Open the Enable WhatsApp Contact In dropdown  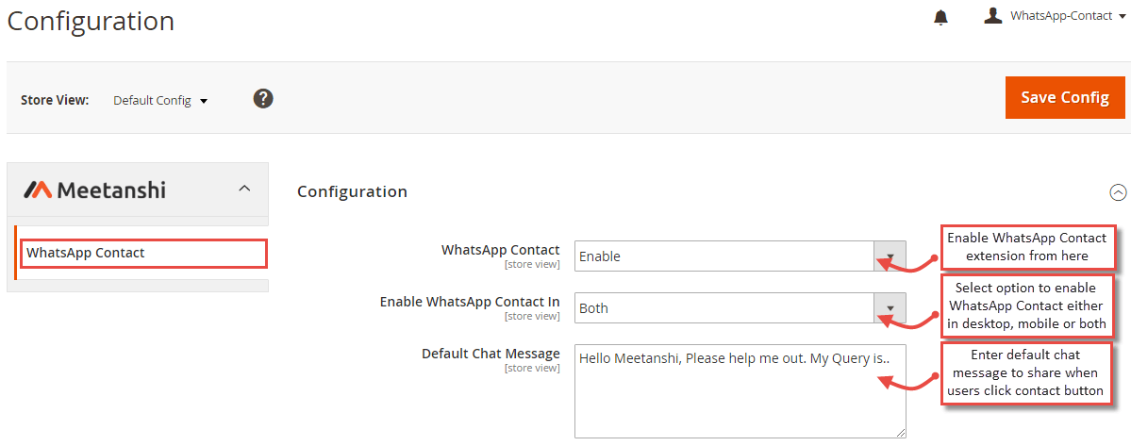pos(740,307)
